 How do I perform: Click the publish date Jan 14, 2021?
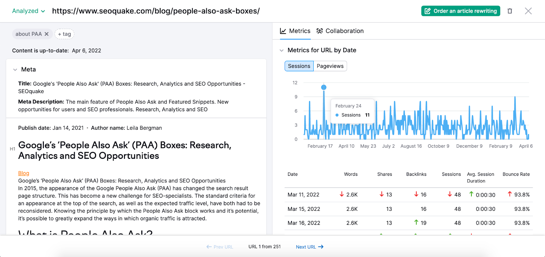point(68,128)
